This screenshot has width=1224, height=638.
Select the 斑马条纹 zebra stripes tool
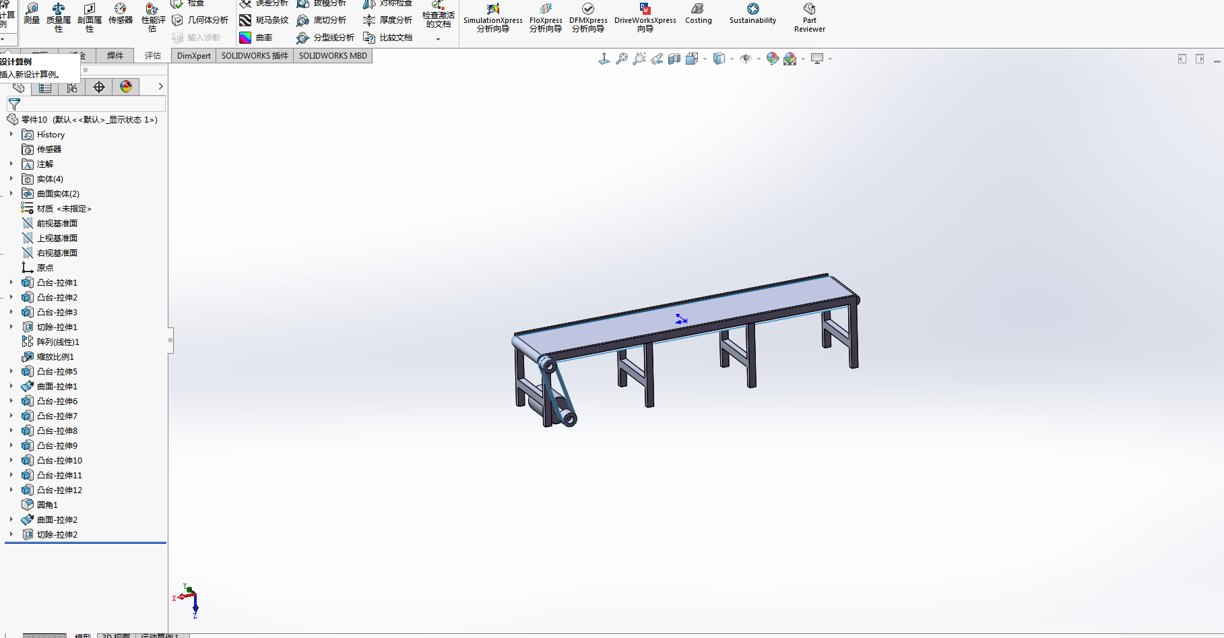tap(264, 20)
